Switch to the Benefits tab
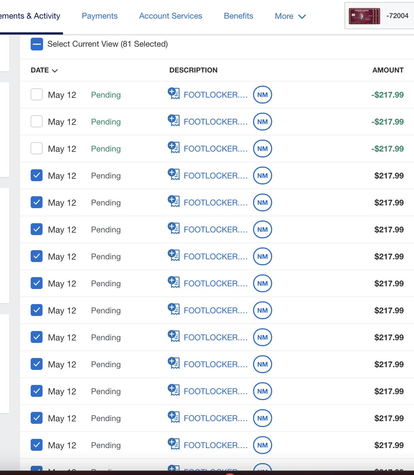414x475 pixels. [x=238, y=16]
